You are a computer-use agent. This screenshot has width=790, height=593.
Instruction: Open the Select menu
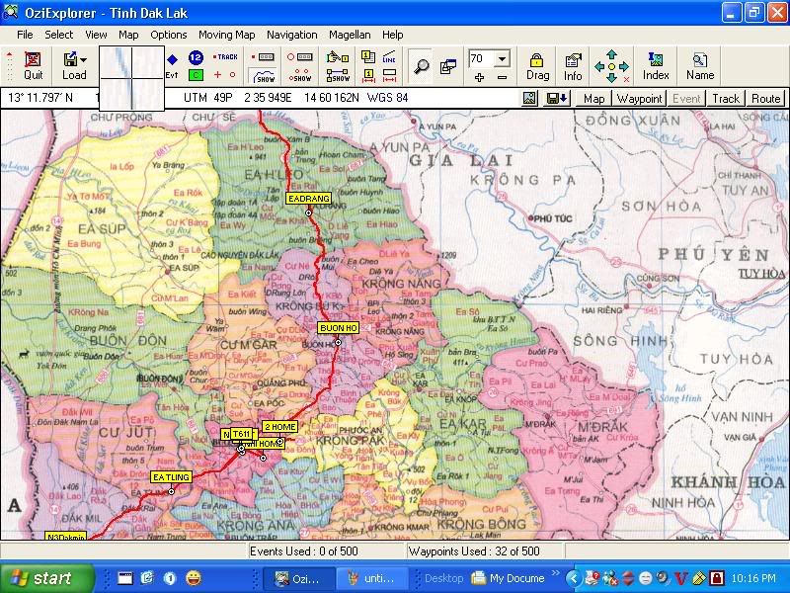[59, 35]
